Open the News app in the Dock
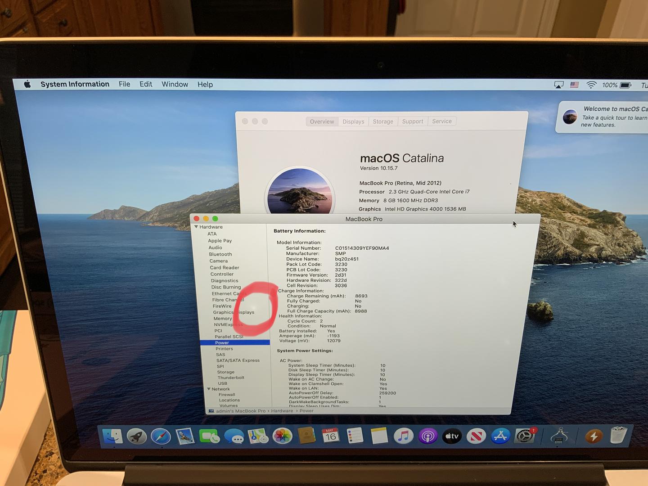 [x=476, y=436]
